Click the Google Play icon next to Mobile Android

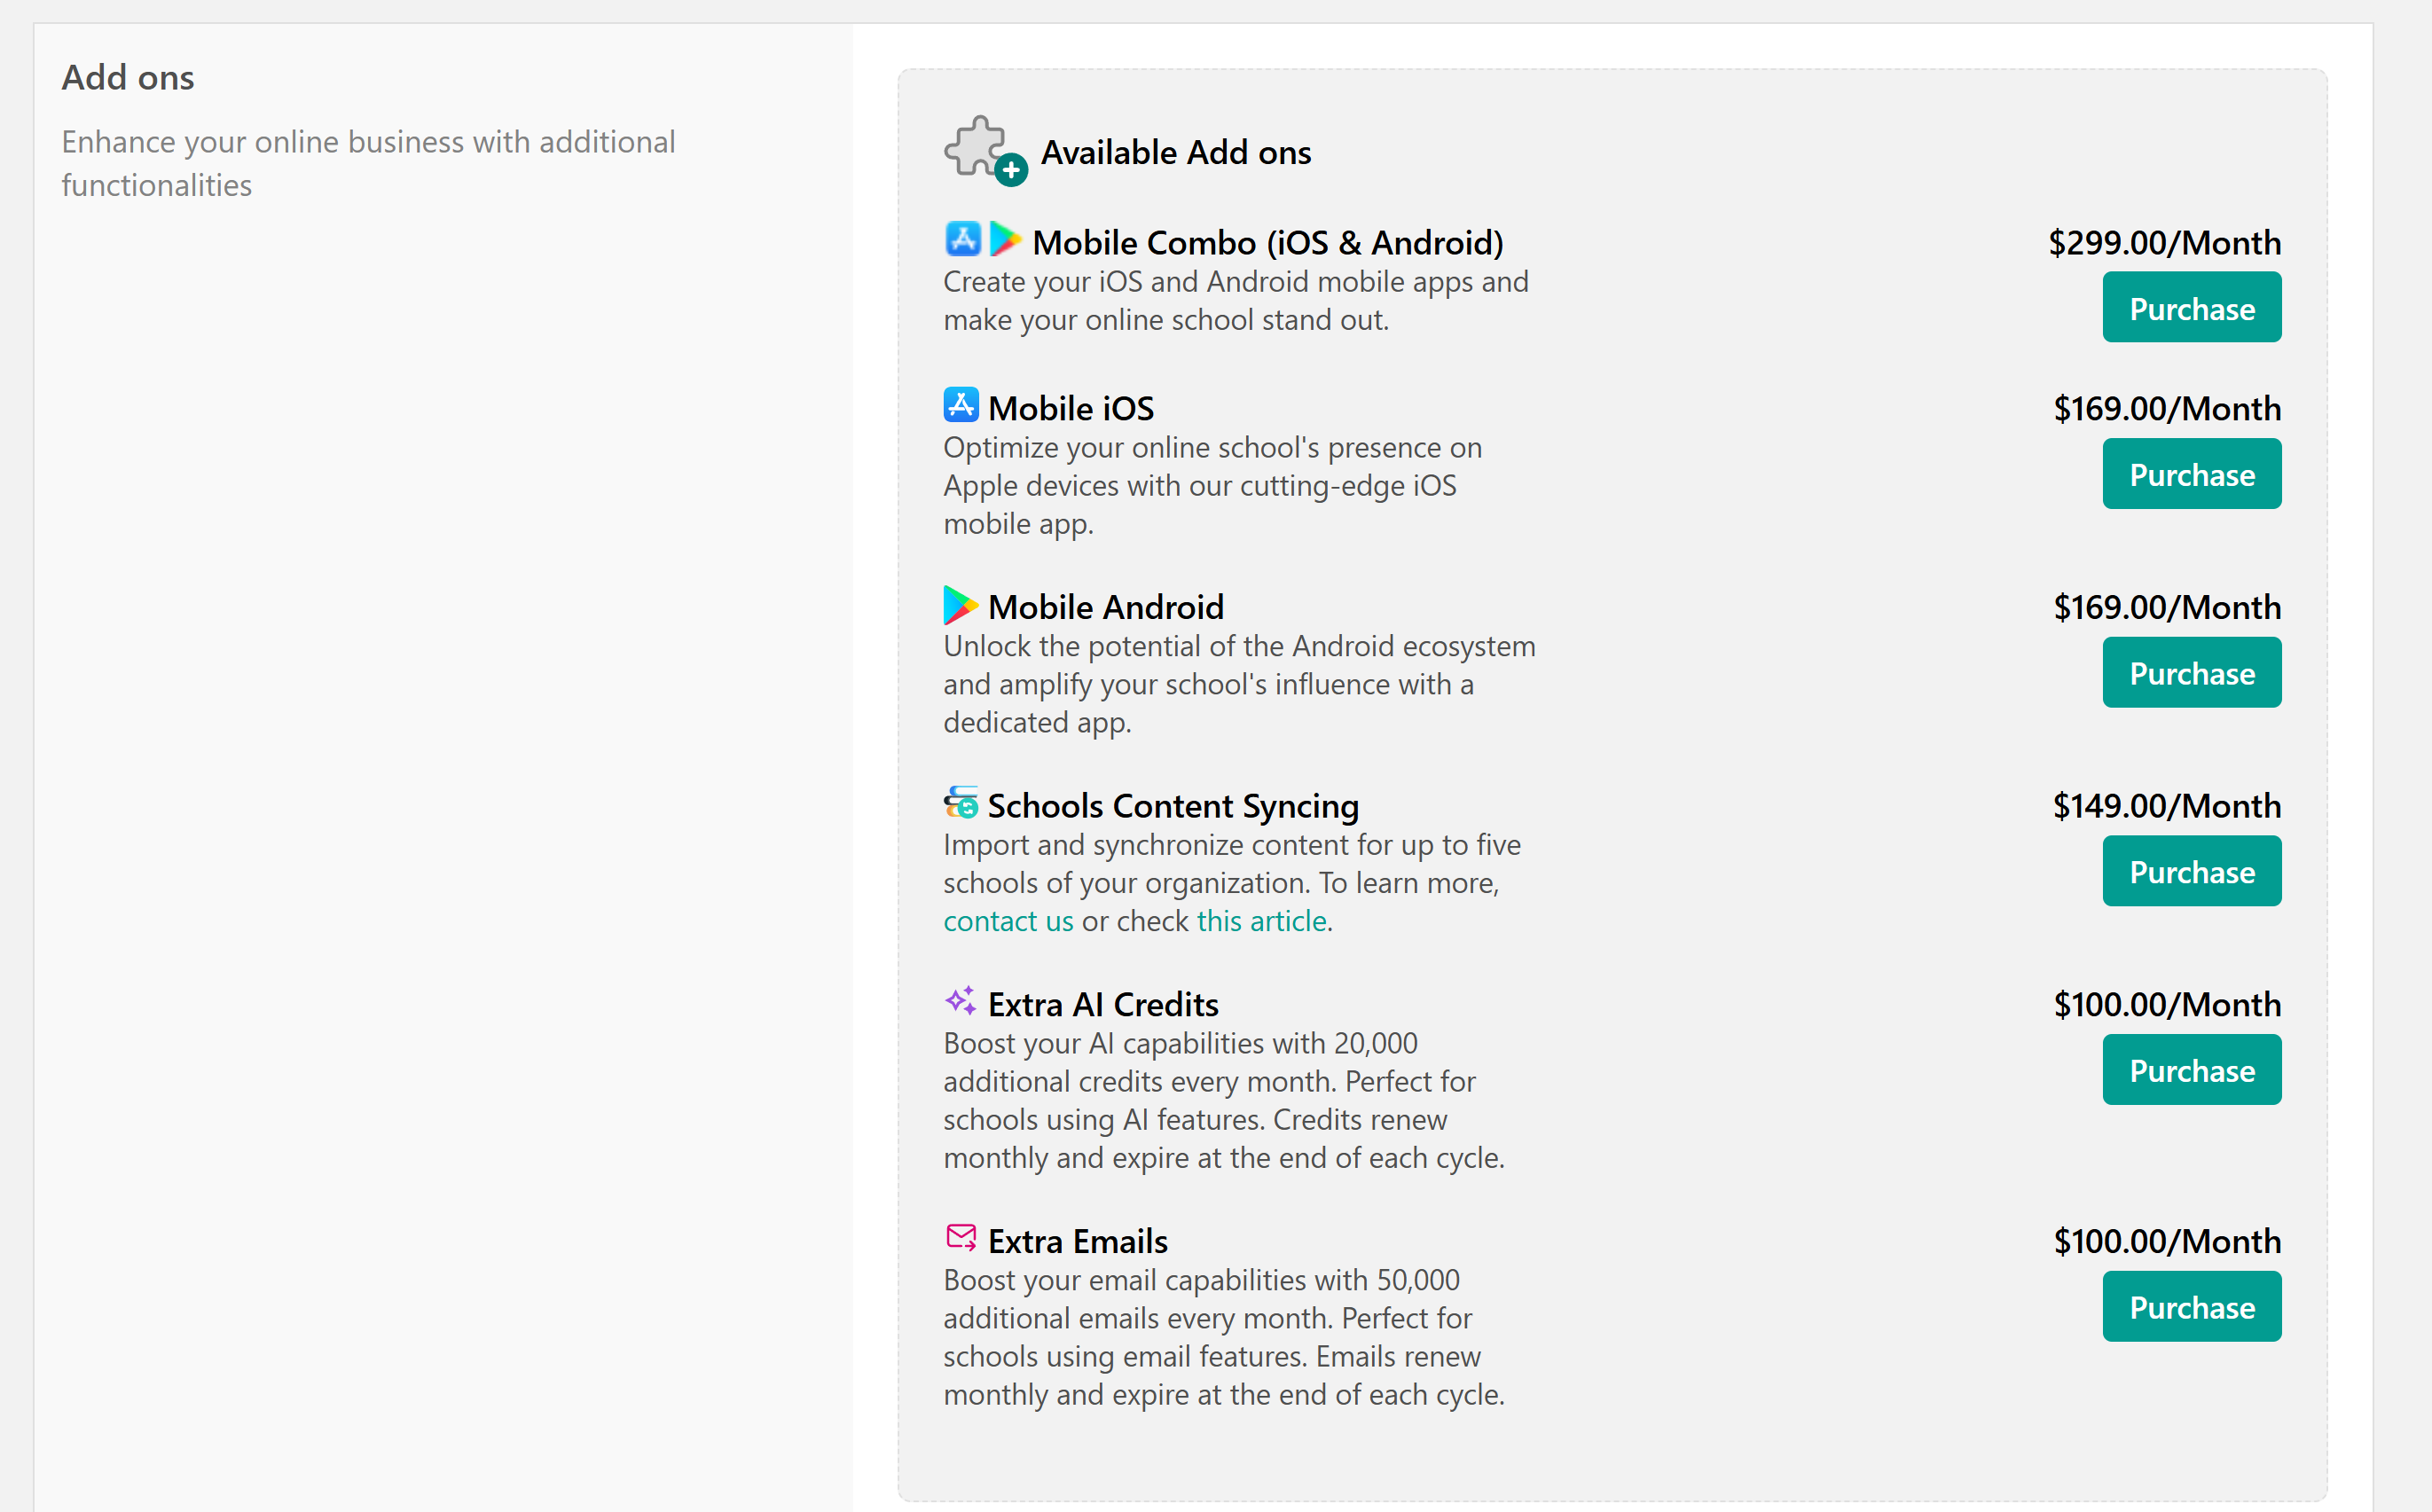pos(959,605)
